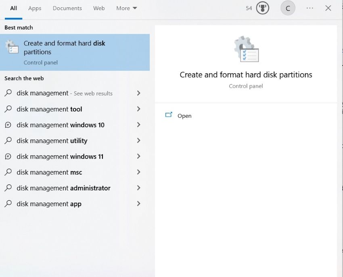Close the search panel
The image size is (343, 277).
(328, 8)
